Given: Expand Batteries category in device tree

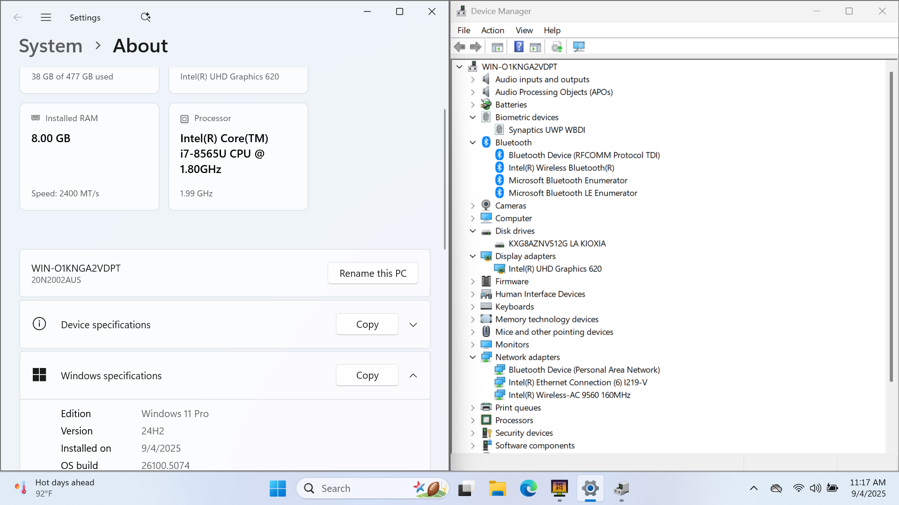Looking at the screenshot, I should pyautogui.click(x=472, y=105).
